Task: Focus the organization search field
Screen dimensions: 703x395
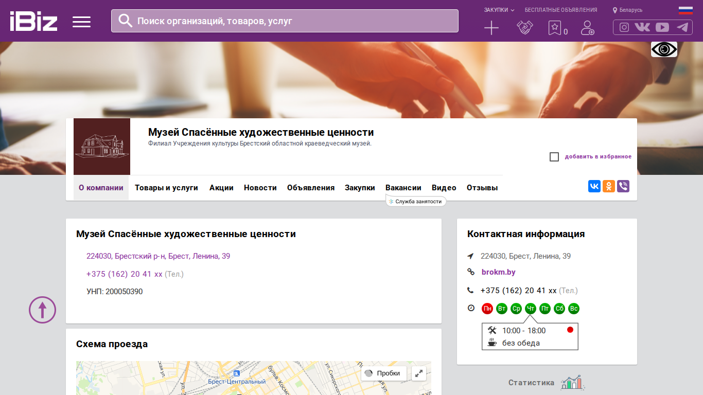Action: coord(285,21)
